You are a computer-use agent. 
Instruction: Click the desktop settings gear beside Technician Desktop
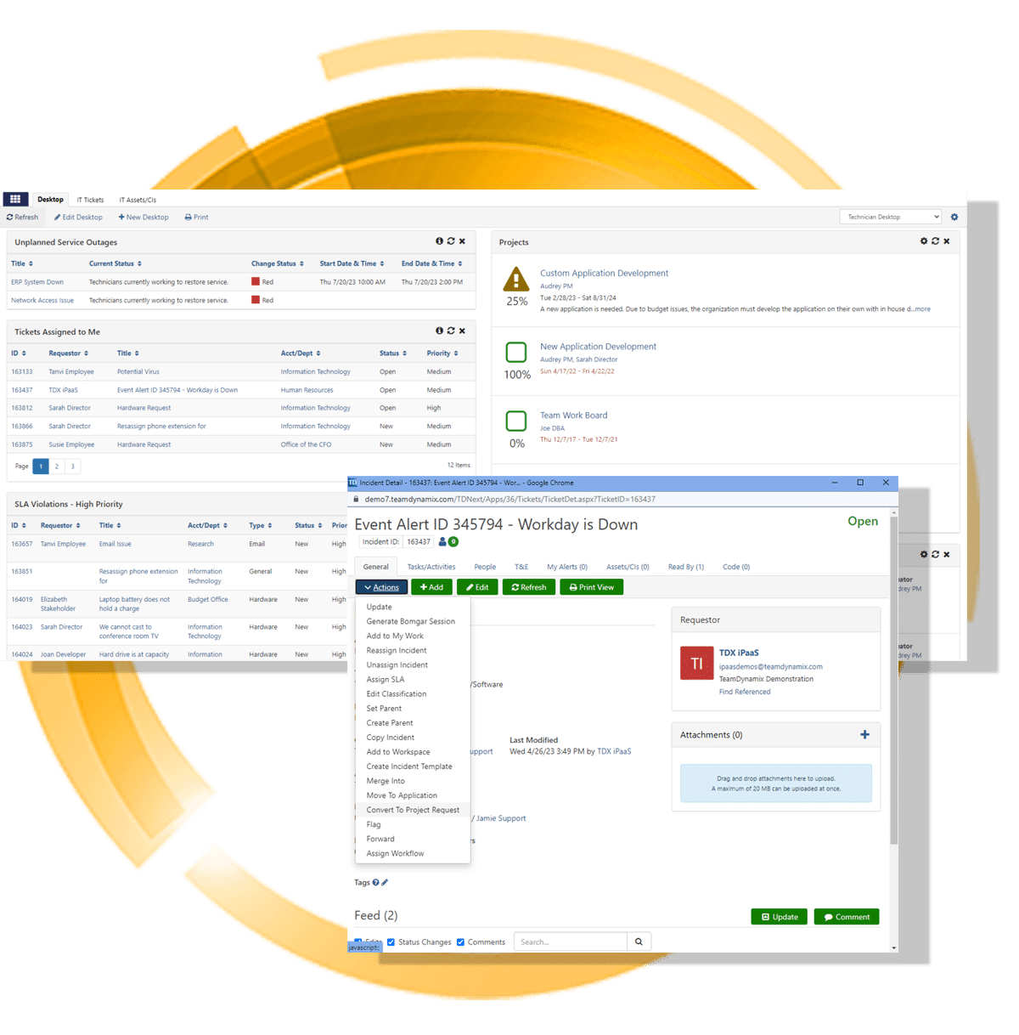coord(954,218)
